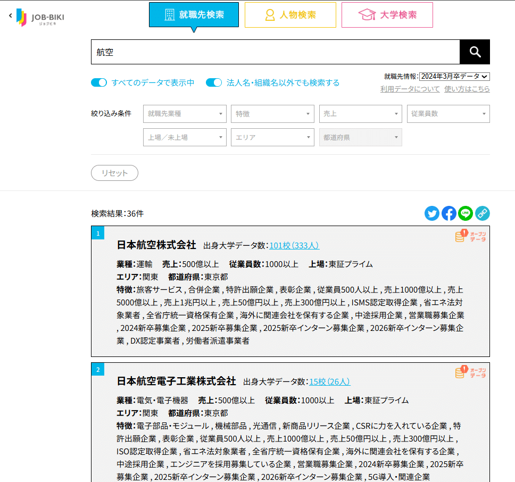Click the back chevron beside the logo
The height and width of the screenshot is (482, 515).
10,15
